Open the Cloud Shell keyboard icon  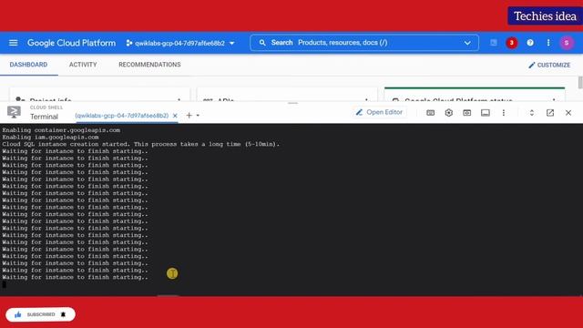[431, 113]
